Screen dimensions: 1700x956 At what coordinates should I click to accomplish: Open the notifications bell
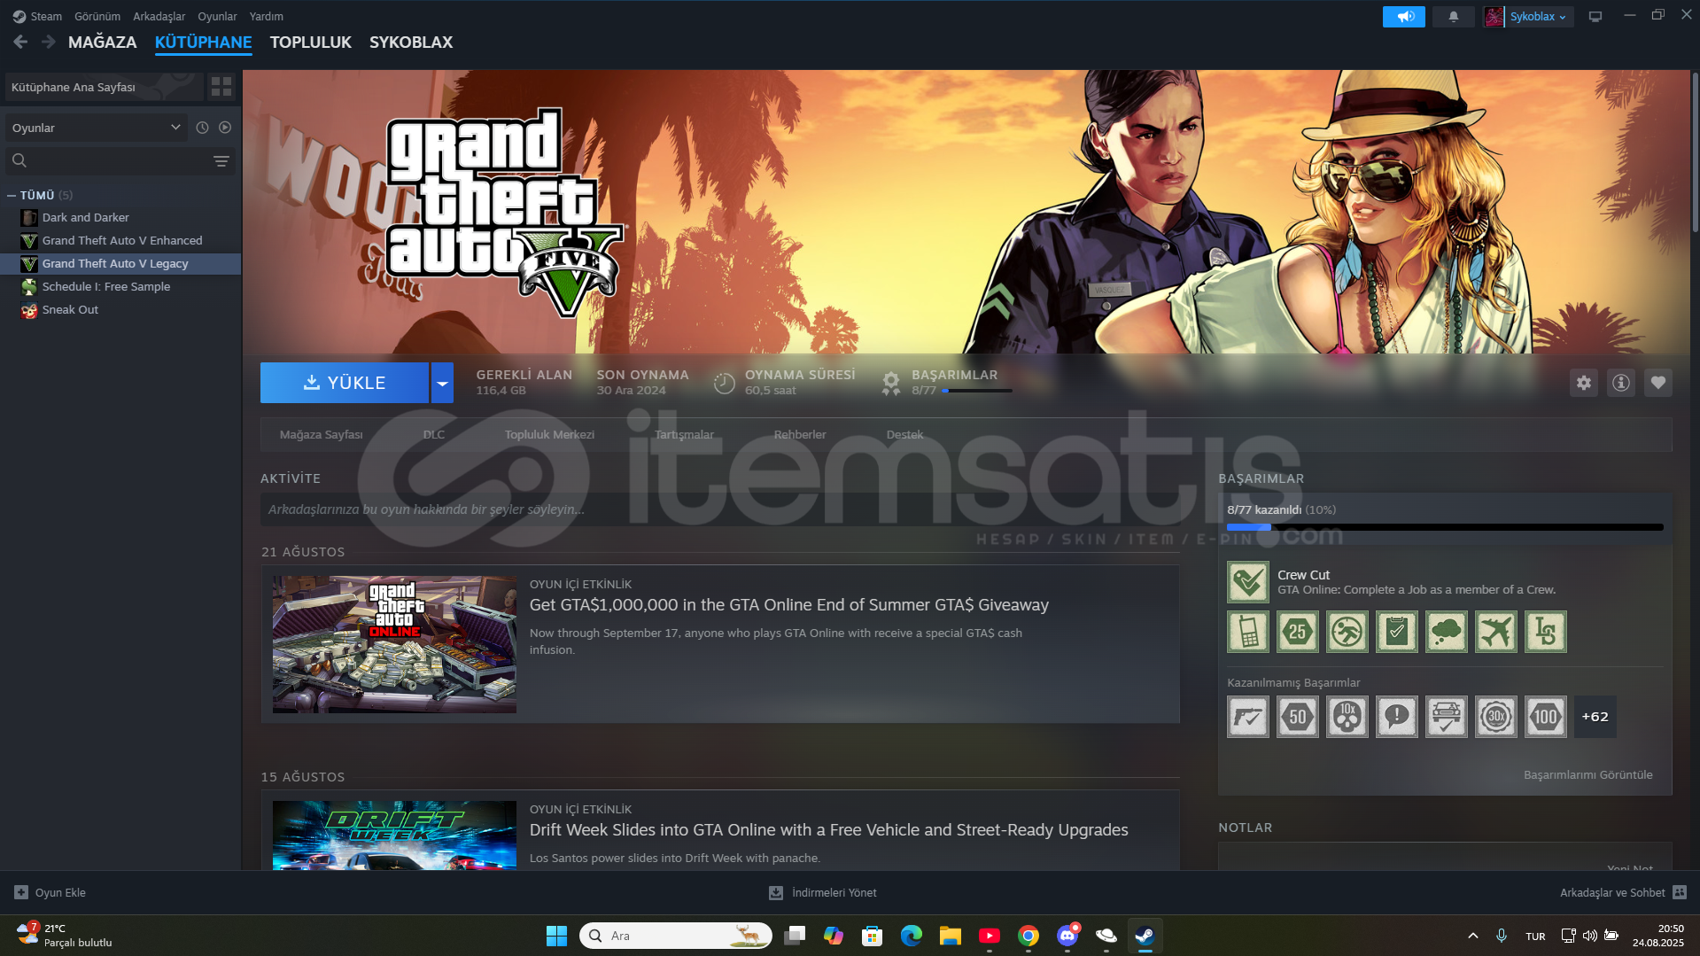click(x=1453, y=17)
